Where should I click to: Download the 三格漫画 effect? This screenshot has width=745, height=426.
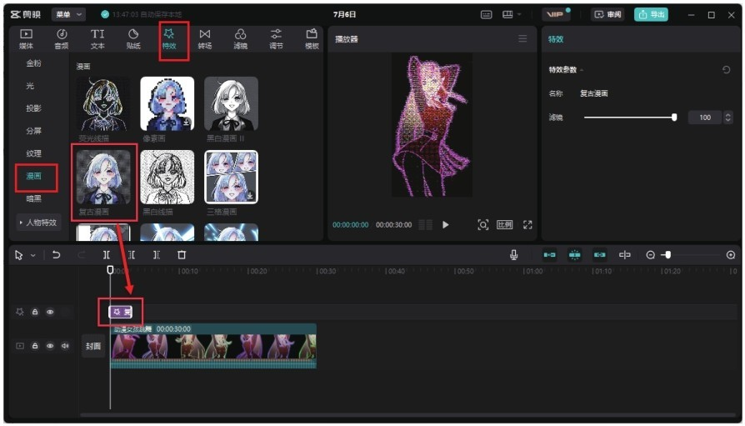(x=250, y=196)
